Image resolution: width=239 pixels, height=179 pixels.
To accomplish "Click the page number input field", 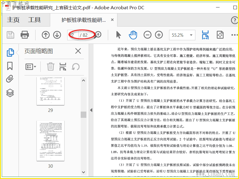I will tap(73, 35).
